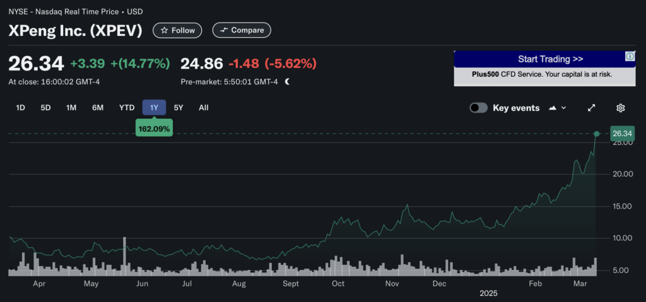
Task: Select the 5D time range
Action: click(45, 108)
